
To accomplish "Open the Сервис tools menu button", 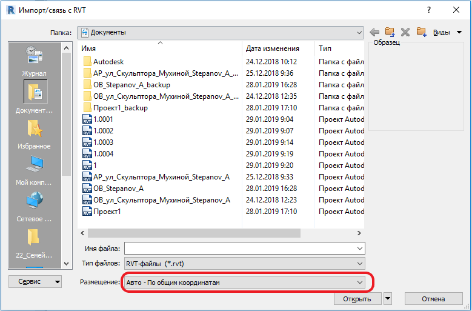I will [x=35, y=281].
